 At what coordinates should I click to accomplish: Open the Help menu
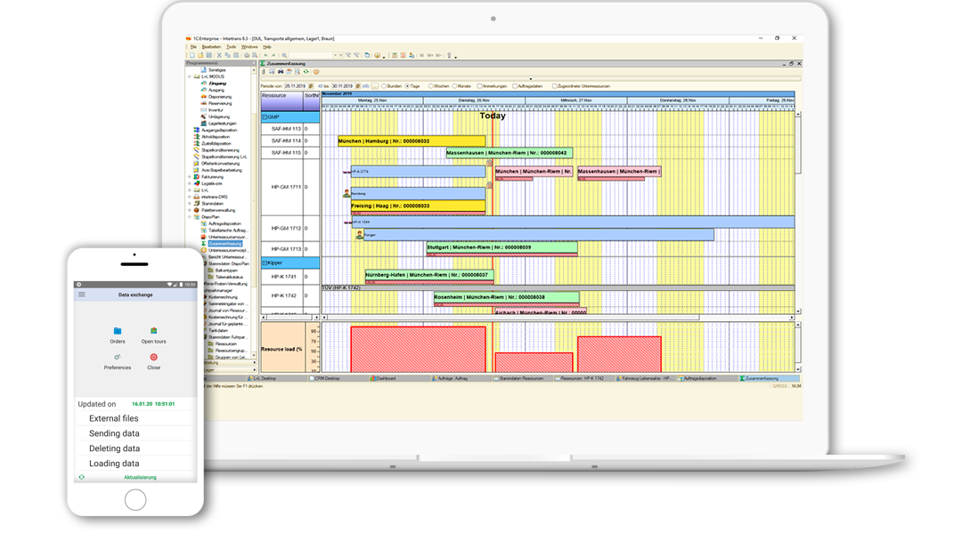(267, 46)
